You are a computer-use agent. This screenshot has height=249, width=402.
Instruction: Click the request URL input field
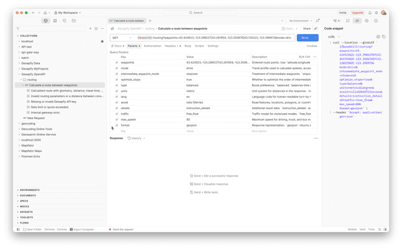215,37
